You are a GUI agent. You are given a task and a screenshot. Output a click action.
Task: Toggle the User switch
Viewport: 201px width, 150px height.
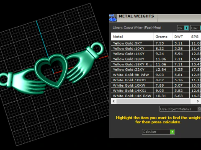pos(196,28)
